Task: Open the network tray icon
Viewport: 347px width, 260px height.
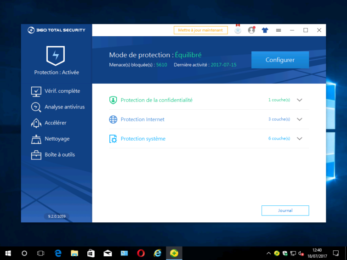Action: tap(293, 254)
